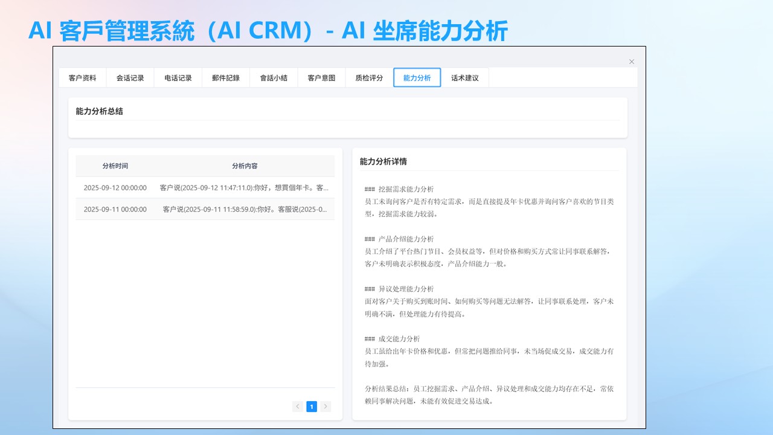773x435 pixels.
Task: Open the 质检评分 tab
Action: (x=369, y=78)
